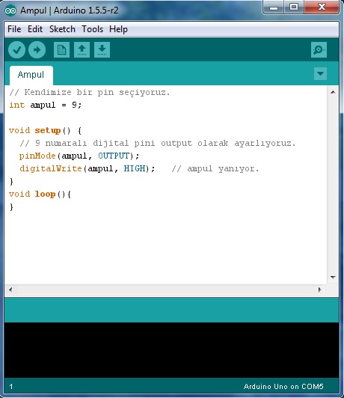The width and height of the screenshot is (344, 398).
Task: Click the Verify checkmark button
Action: (x=16, y=49)
